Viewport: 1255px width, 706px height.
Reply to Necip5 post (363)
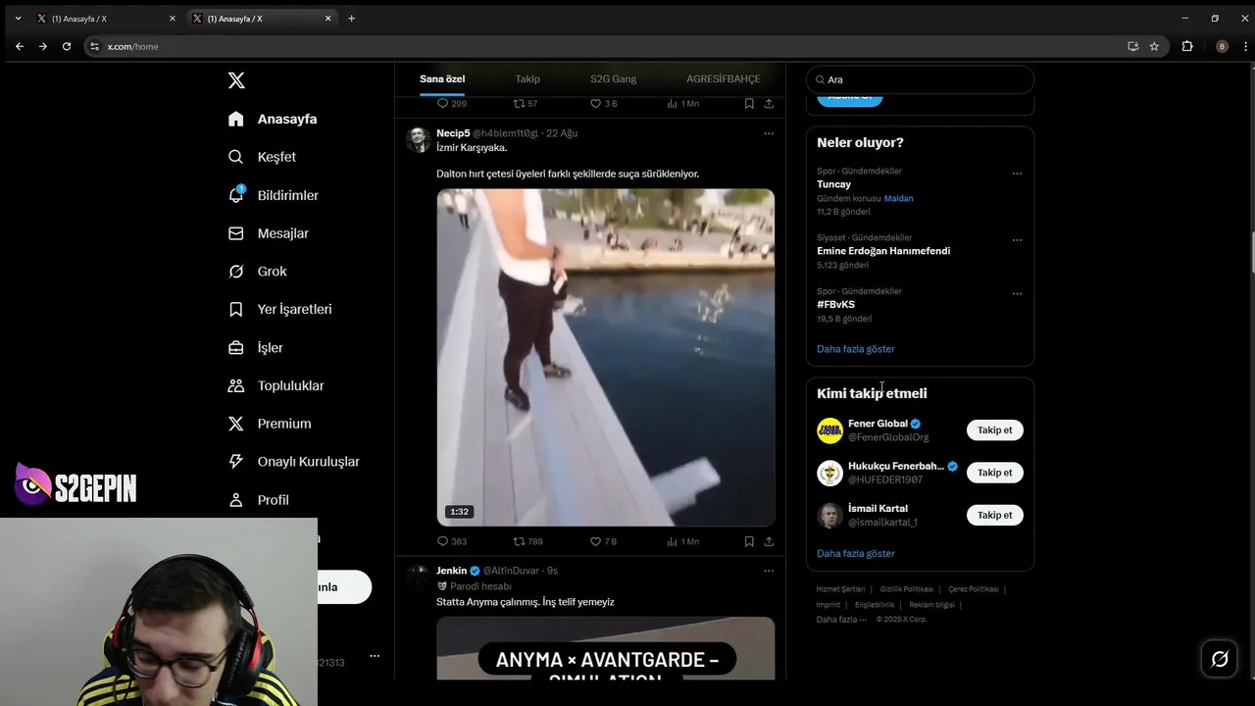(x=452, y=541)
